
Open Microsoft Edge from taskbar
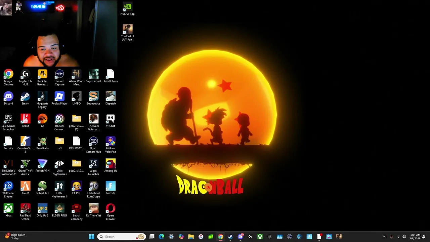point(162,237)
